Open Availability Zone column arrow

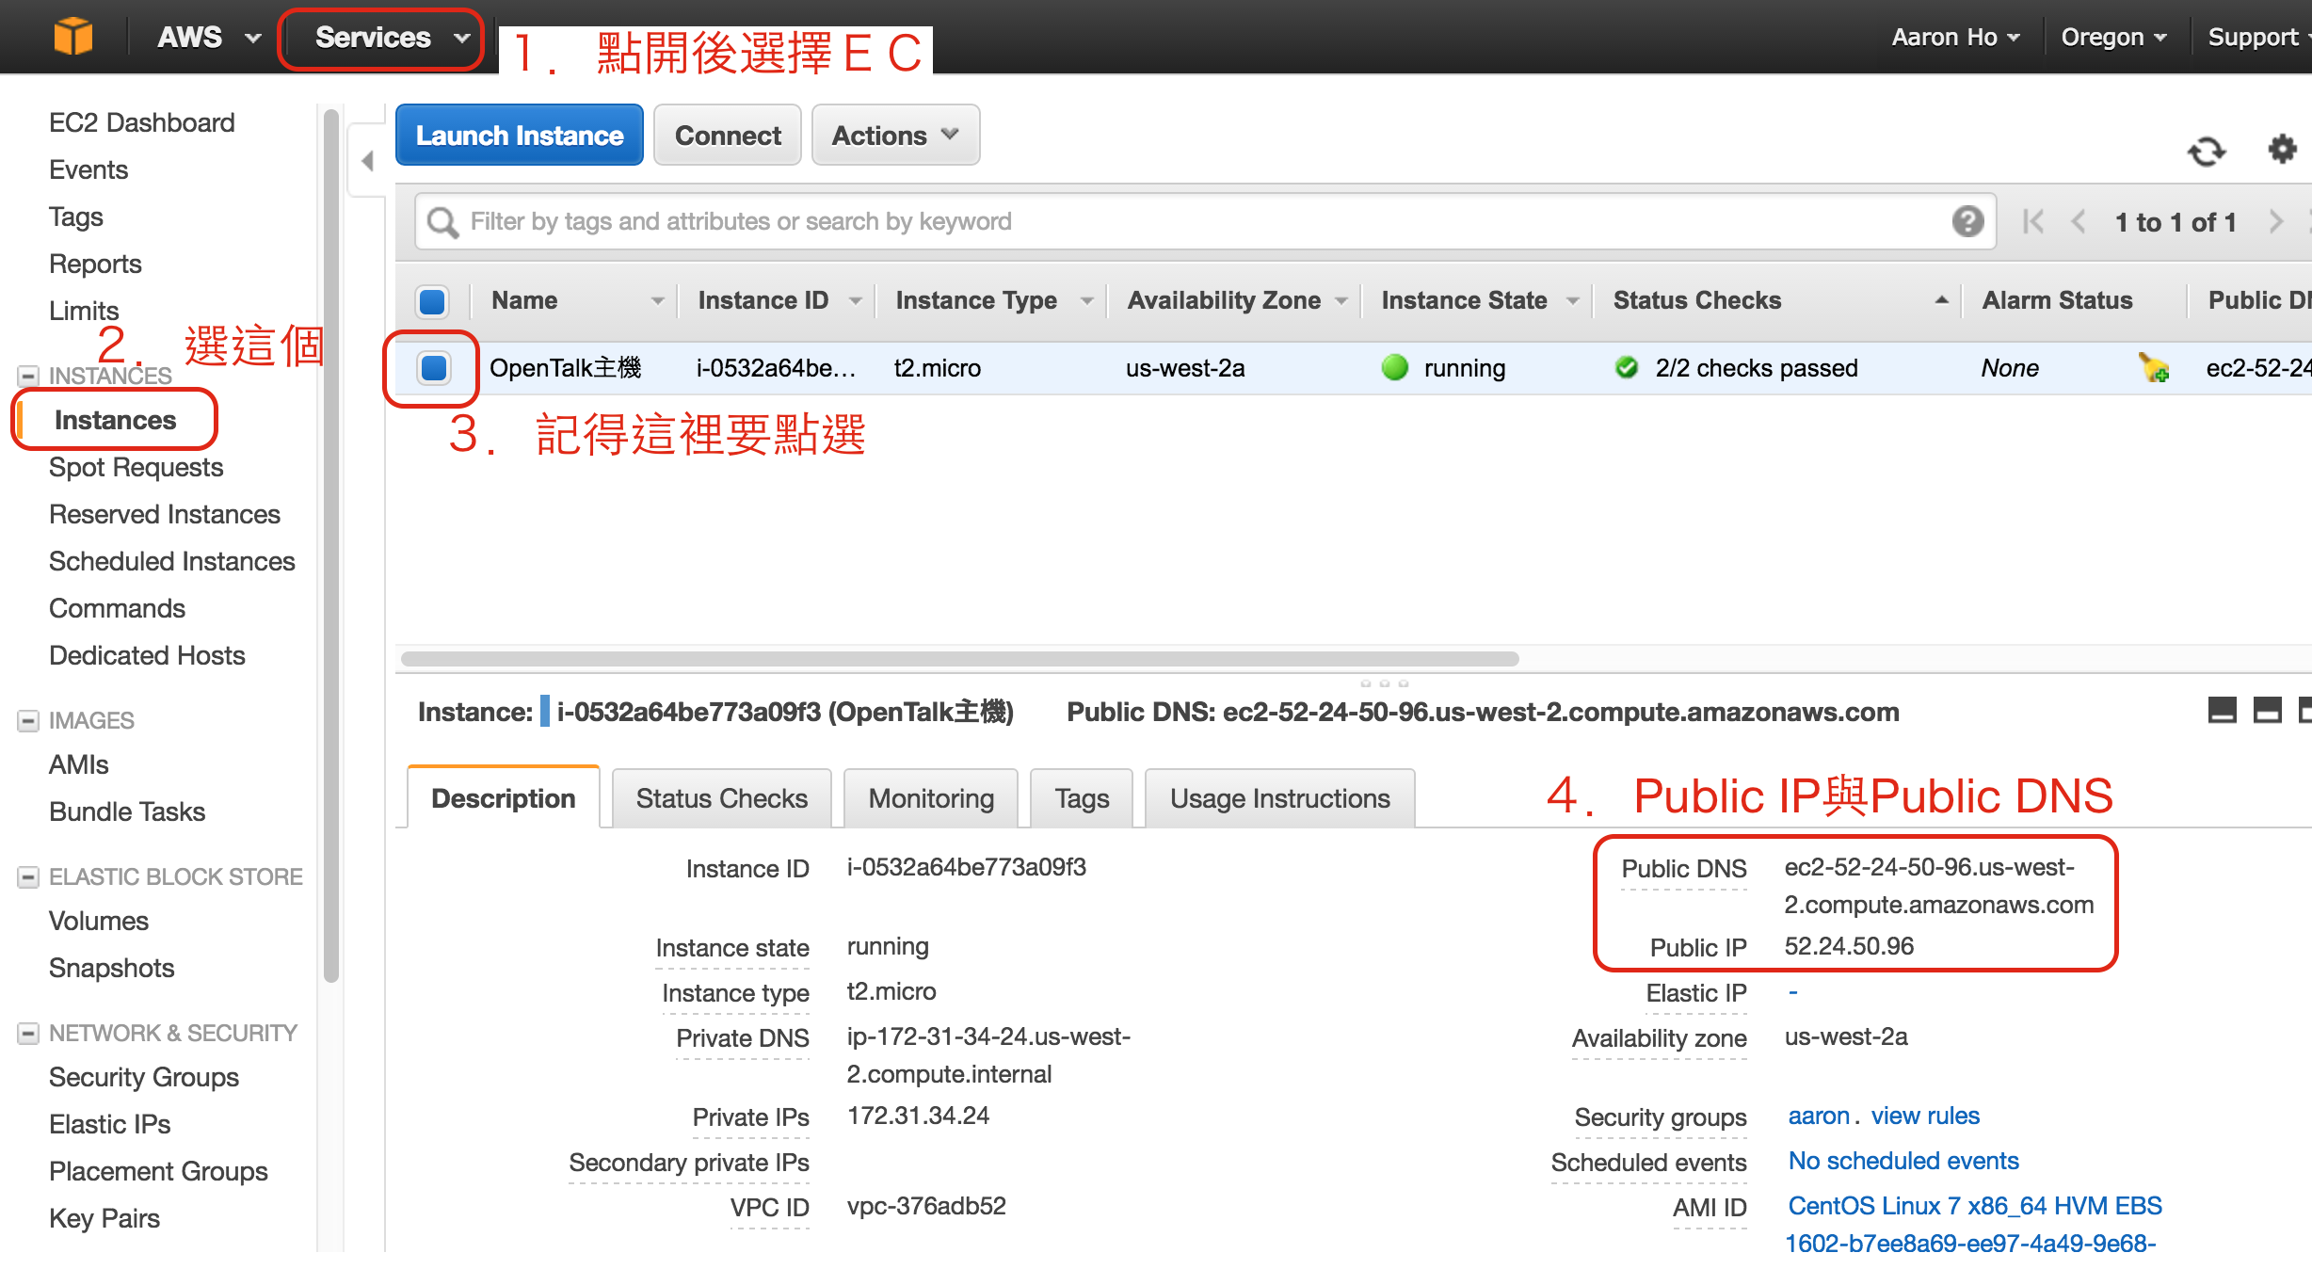[1341, 301]
